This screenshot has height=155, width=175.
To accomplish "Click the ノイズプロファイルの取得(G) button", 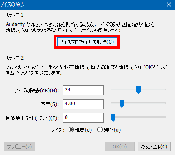I will (x=87, y=42).
